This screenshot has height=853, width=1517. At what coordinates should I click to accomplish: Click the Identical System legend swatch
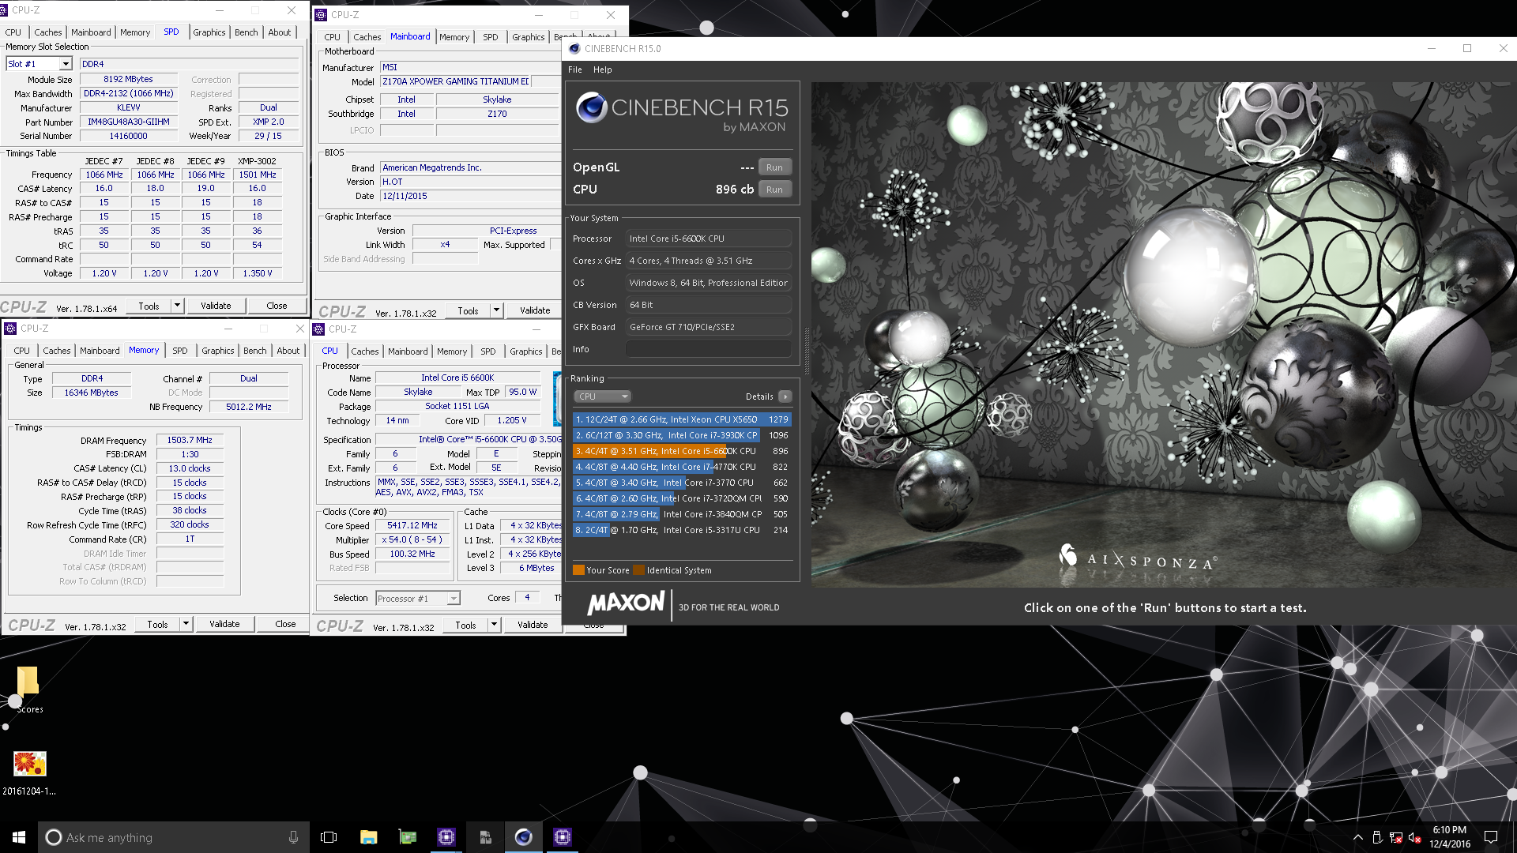point(638,570)
